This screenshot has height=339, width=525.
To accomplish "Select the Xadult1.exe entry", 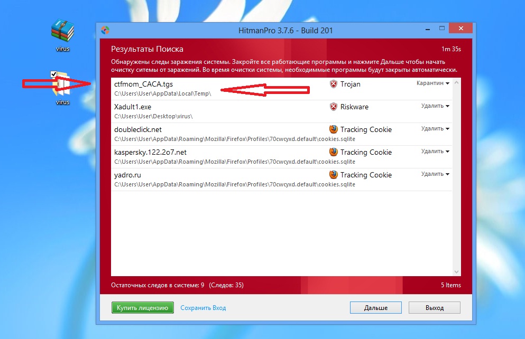I will [282, 111].
